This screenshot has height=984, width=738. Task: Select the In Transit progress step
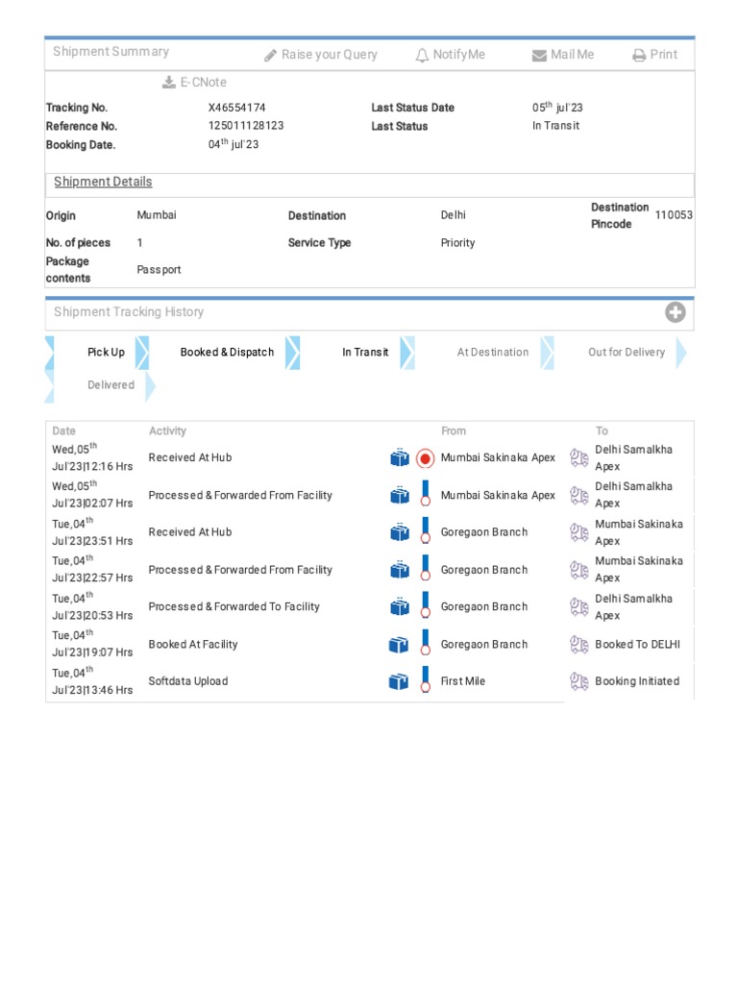pyautogui.click(x=365, y=353)
